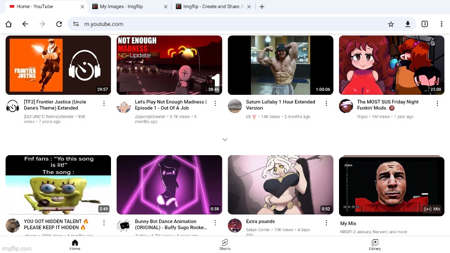Viewport: 450px width, 253px height.
Task: Open options menu for Not Enough Madness video
Action: pyautogui.click(x=215, y=103)
